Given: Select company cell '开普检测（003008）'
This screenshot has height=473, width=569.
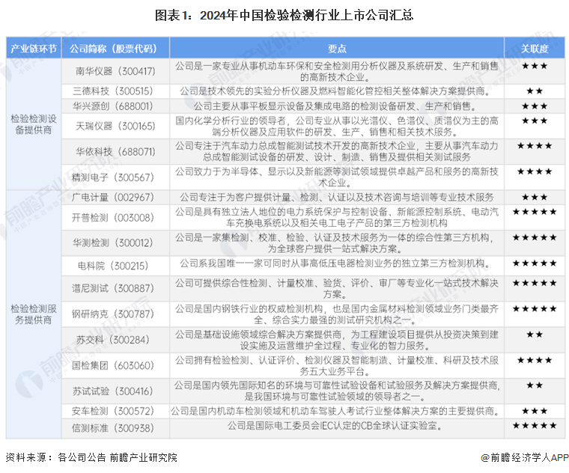Looking at the screenshot, I should click(115, 218).
